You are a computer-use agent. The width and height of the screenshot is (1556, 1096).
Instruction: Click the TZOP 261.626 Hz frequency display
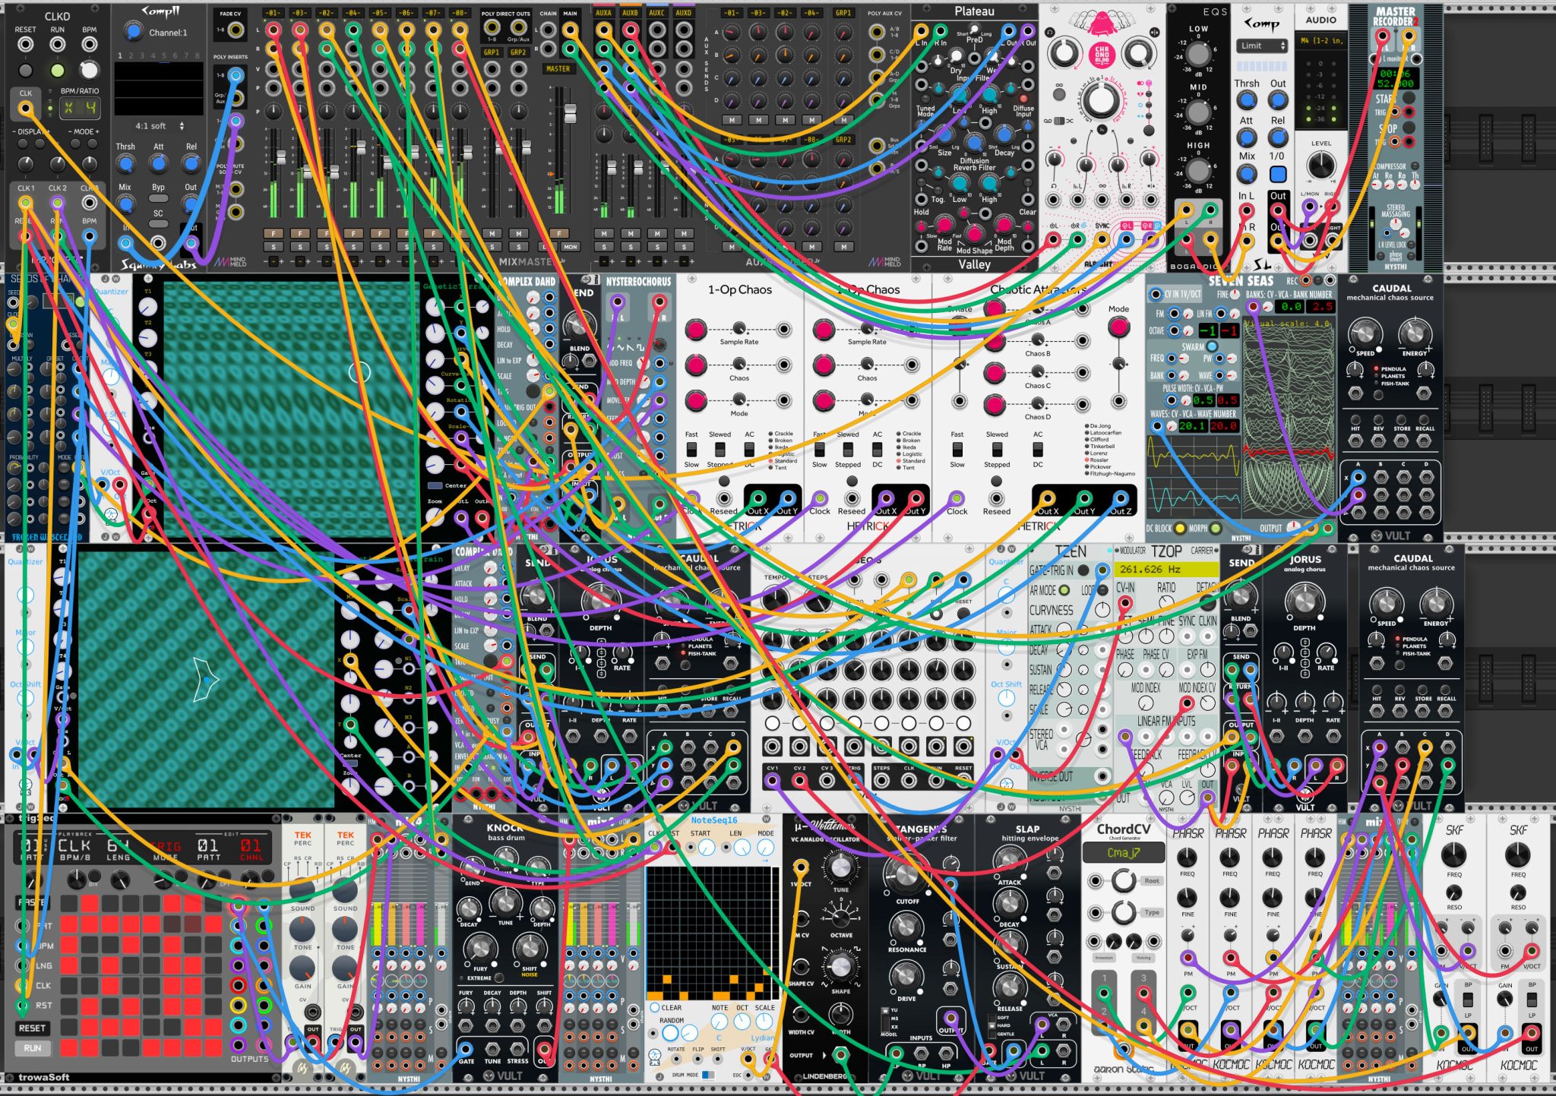[x=1166, y=569]
